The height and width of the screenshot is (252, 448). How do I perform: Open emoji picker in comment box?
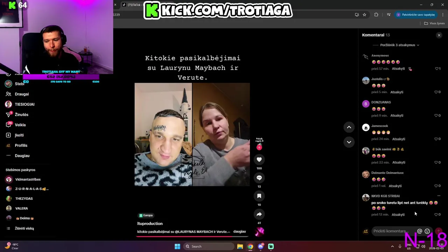[427, 231]
